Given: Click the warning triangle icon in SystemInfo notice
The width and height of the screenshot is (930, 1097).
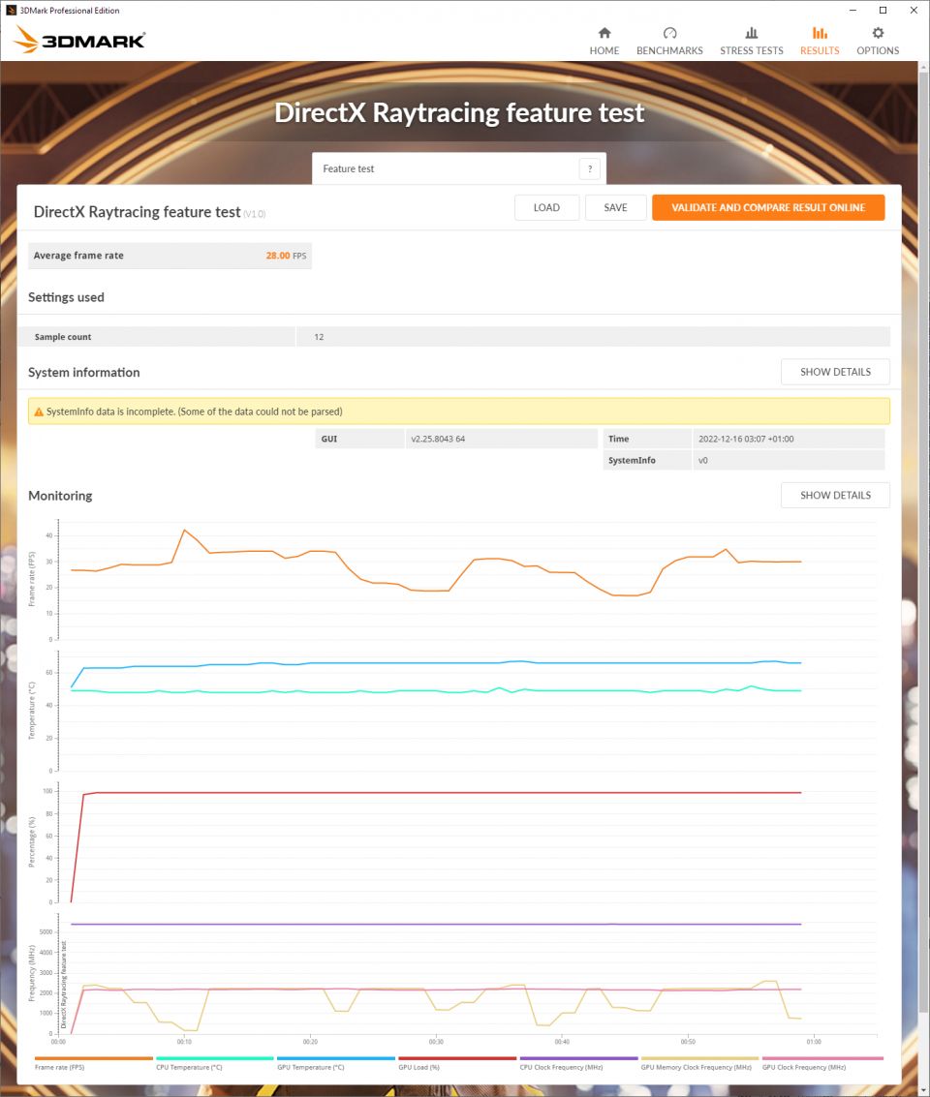Looking at the screenshot, I should click(39, 412).
